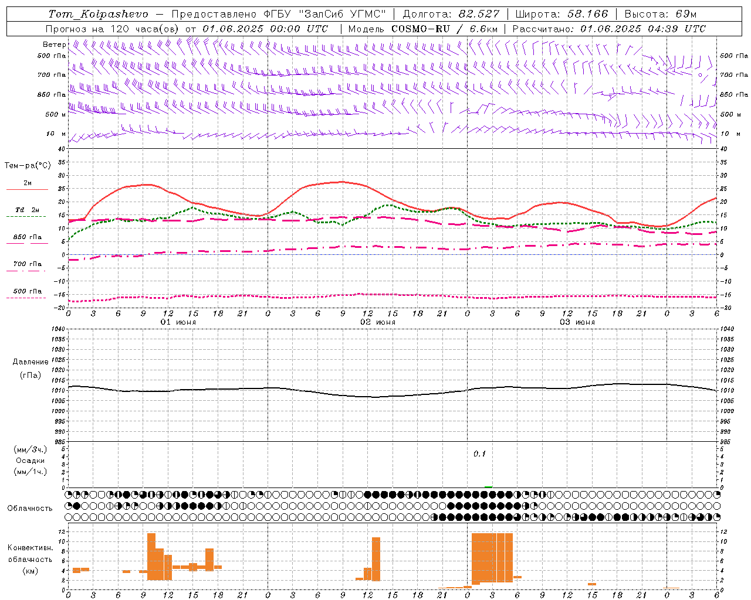The image size is (751, 600).
Task: Click the 'Облачность' cloudiness label
Action: 29,508
